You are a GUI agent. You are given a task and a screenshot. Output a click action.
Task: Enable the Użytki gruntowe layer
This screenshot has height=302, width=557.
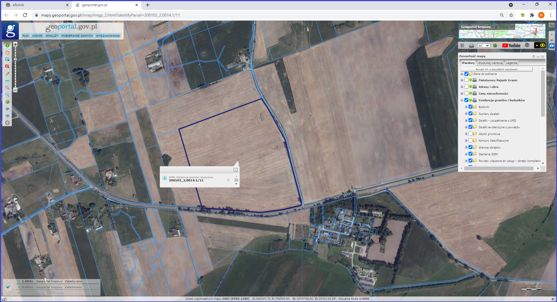tap(471, 134)
